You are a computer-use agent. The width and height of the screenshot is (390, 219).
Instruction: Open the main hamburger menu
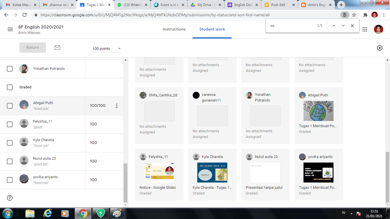(x=10, y=29)
